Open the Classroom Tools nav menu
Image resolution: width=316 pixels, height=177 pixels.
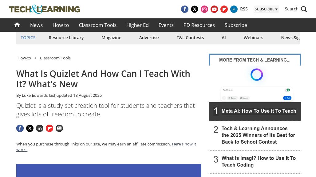[97, 25]
